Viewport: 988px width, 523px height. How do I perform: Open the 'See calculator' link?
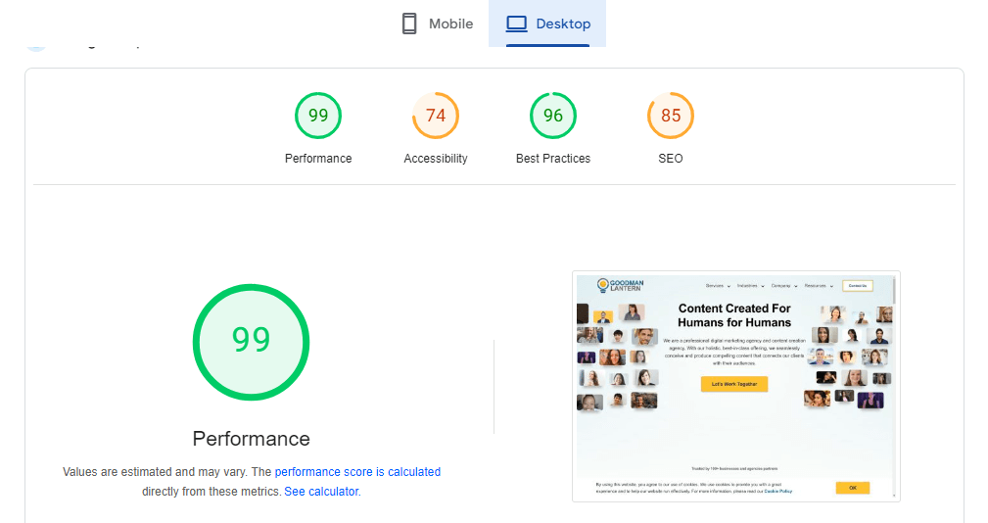click(x=321, y=492)
